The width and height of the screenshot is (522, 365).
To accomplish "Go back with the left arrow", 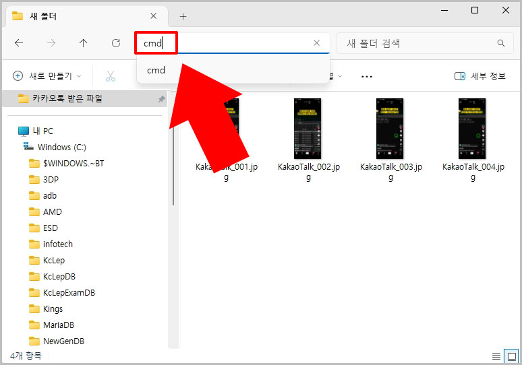I will (19, 43).
